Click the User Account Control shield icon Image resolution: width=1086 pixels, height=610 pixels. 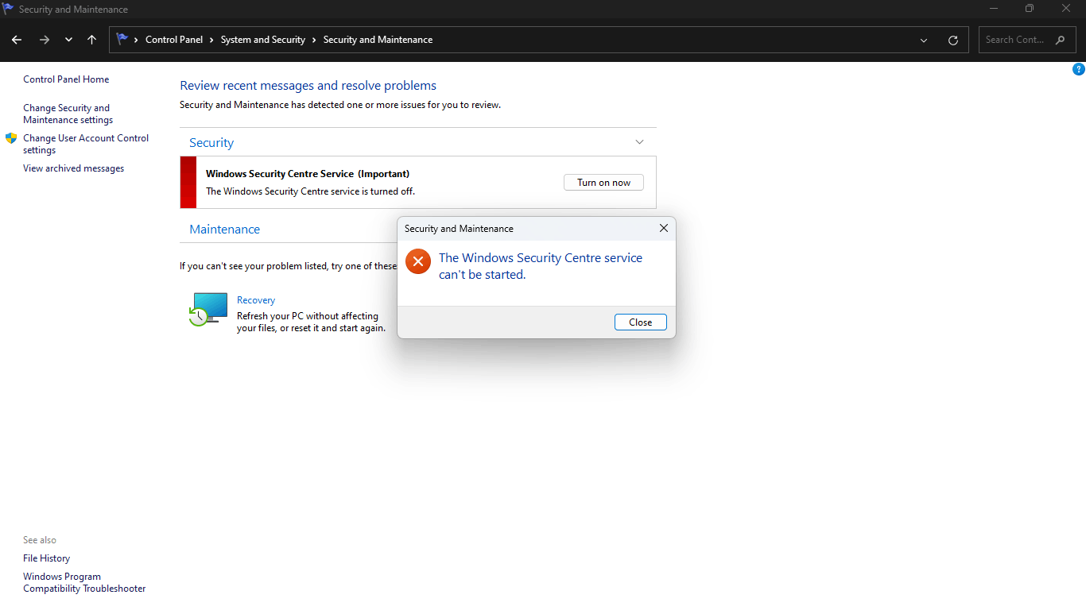click(11, 137)
